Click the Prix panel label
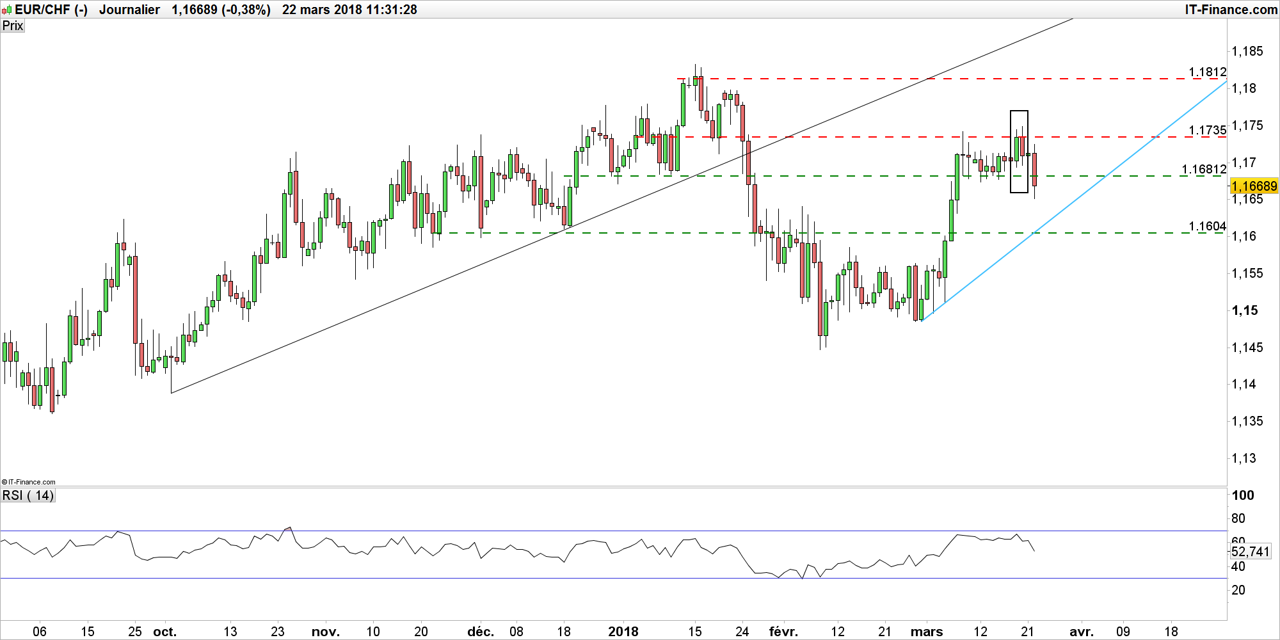 [13, 26]
